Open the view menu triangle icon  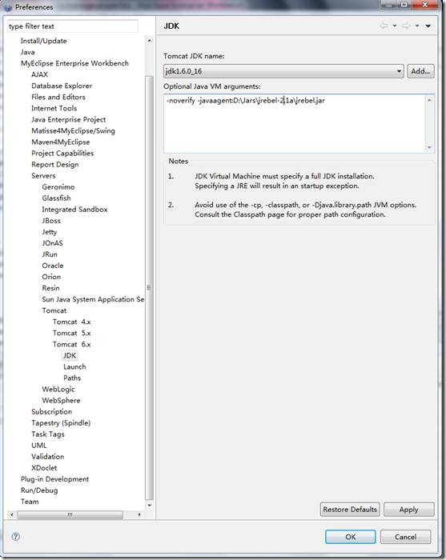point(428,26)
